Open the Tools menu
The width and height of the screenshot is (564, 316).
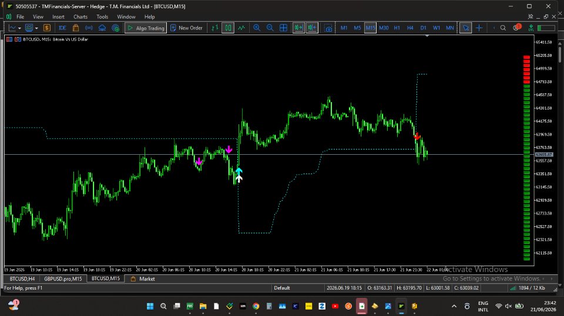pyautogui.click(x=102, y=16)
